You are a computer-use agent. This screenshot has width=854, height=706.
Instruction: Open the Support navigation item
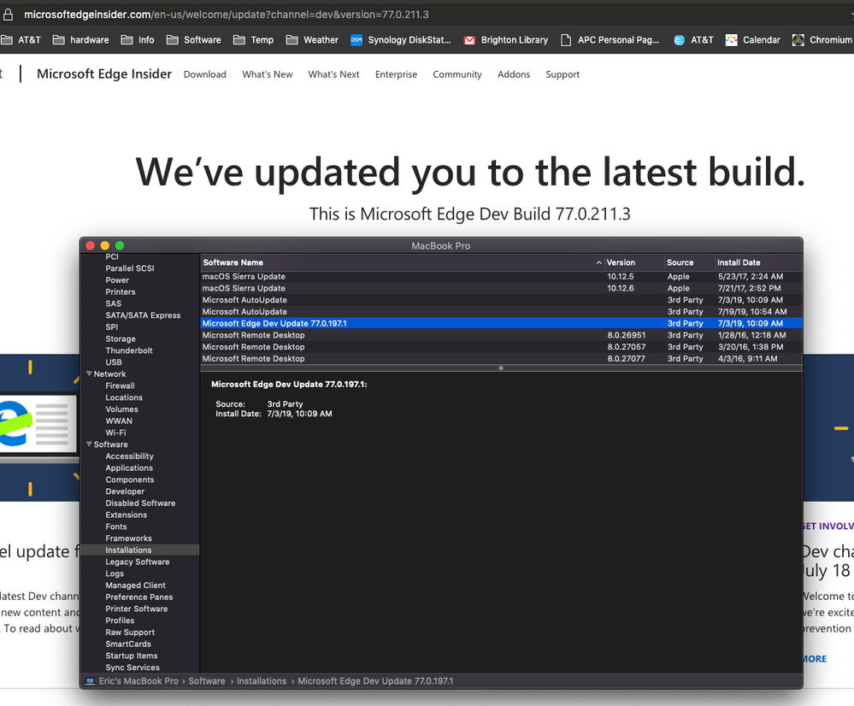point(562,74)
